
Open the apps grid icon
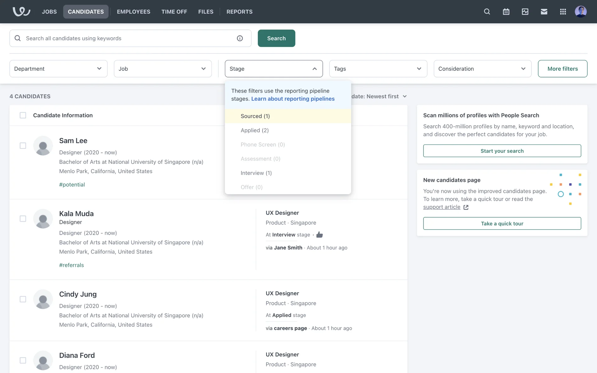(563, 12)
